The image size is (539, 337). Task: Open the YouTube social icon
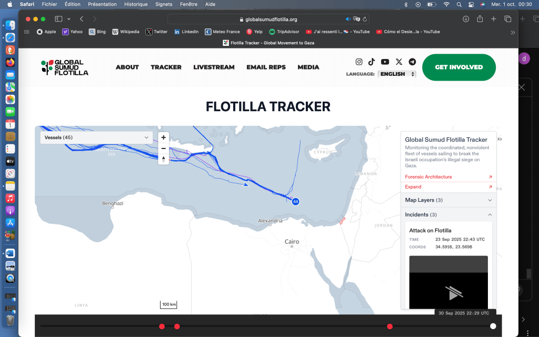(x=385, y=62)
